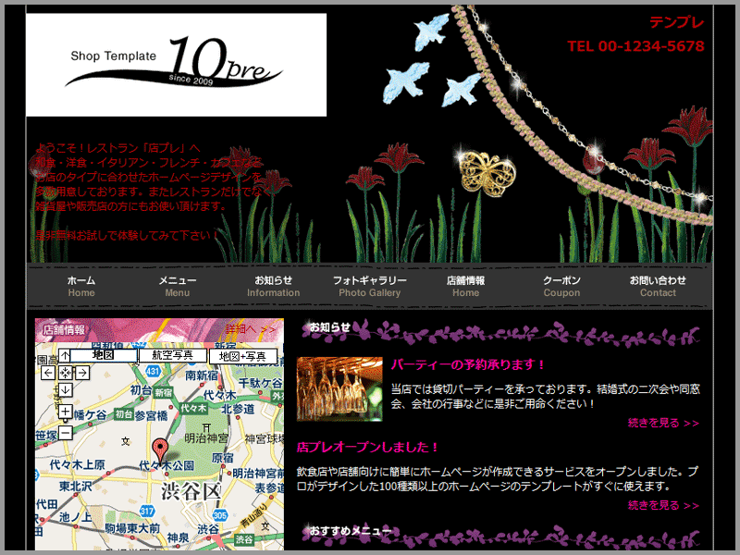Pan the map right with the arrow
The width and height of the screenshot is (740, 555).
click(82, 373)
